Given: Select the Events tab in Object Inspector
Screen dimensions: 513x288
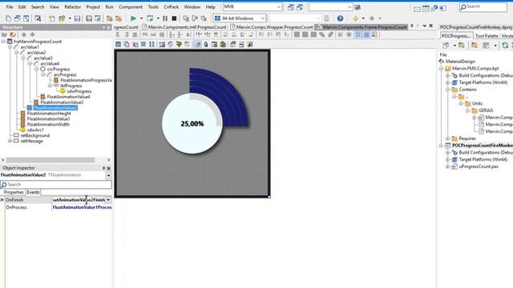Looking at the screenshot, I should click(x=33, y=192).
